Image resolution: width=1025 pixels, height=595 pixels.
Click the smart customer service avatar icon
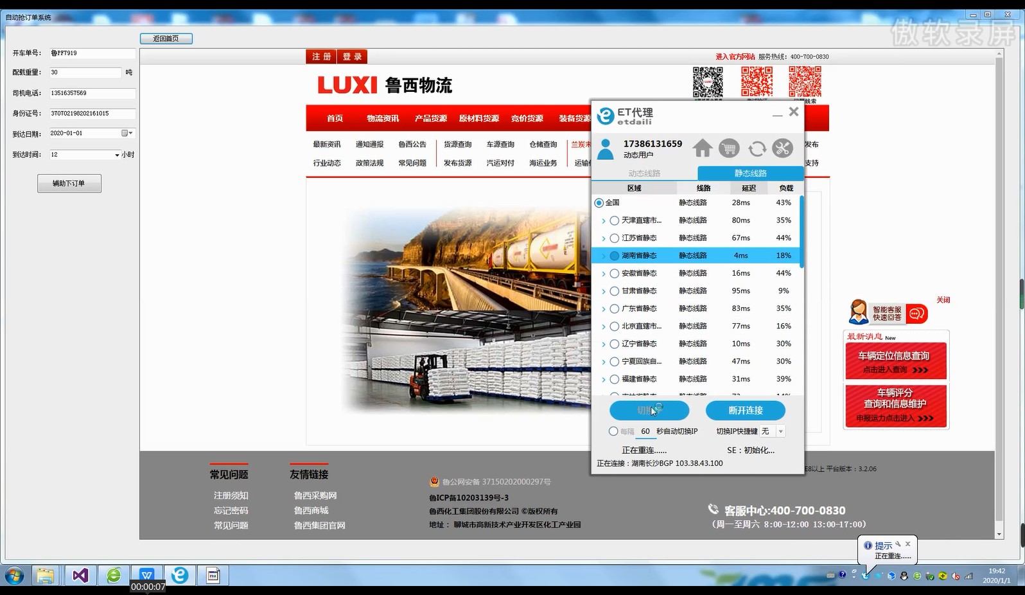tap(859, 312)
